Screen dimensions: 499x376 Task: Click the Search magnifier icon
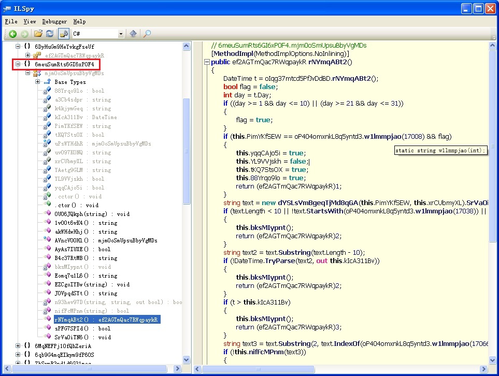pos(147,33)
